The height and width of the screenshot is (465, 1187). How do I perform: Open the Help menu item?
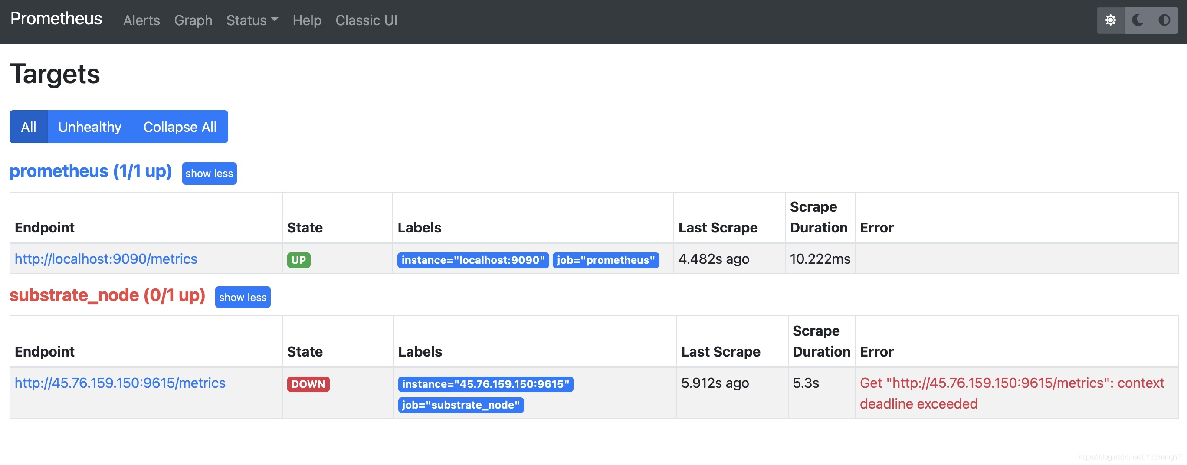coord(307,20)
